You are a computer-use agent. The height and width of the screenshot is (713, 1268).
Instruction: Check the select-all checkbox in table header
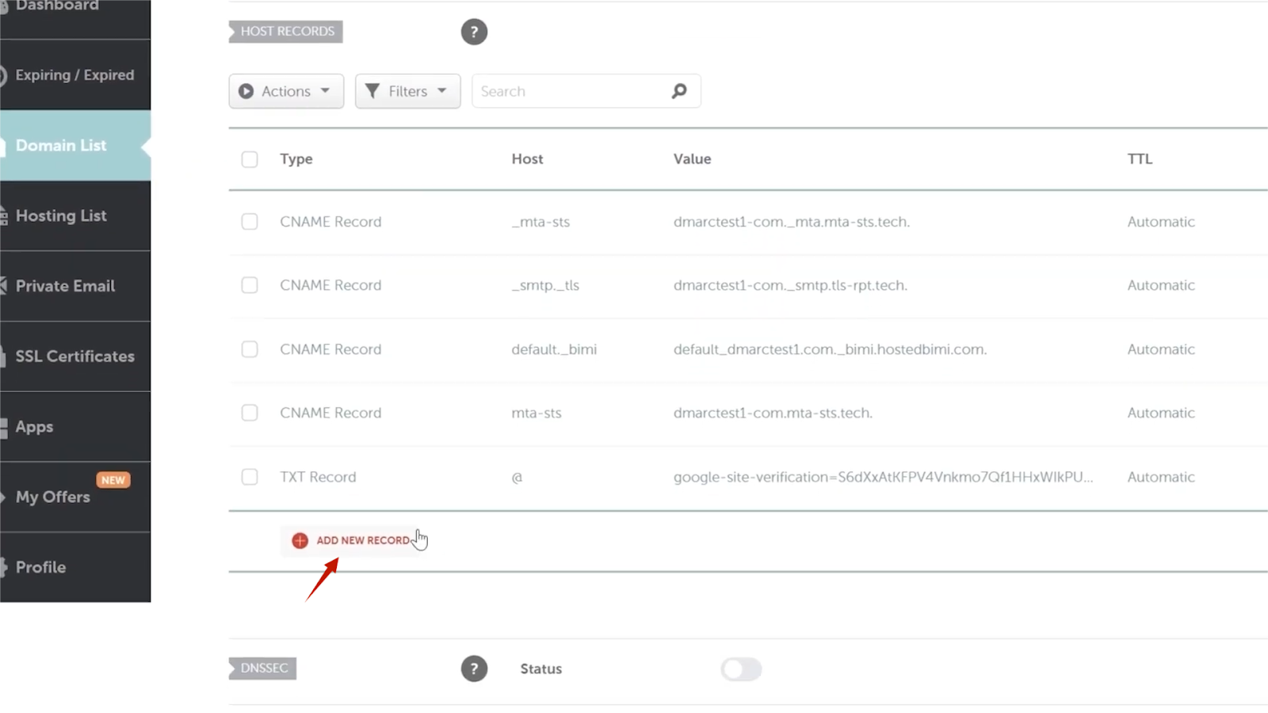pyautogui.click(x=250, y=159)
